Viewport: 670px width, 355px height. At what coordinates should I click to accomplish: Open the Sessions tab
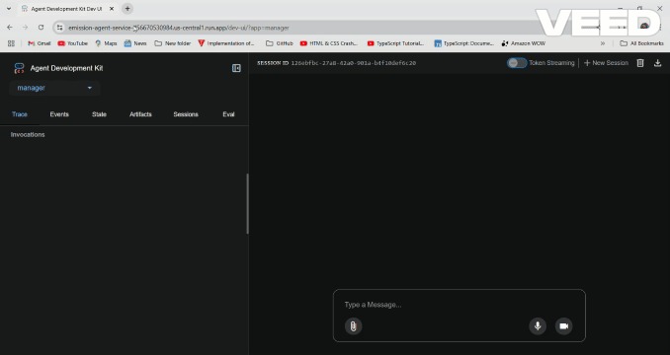click(186, 114)
